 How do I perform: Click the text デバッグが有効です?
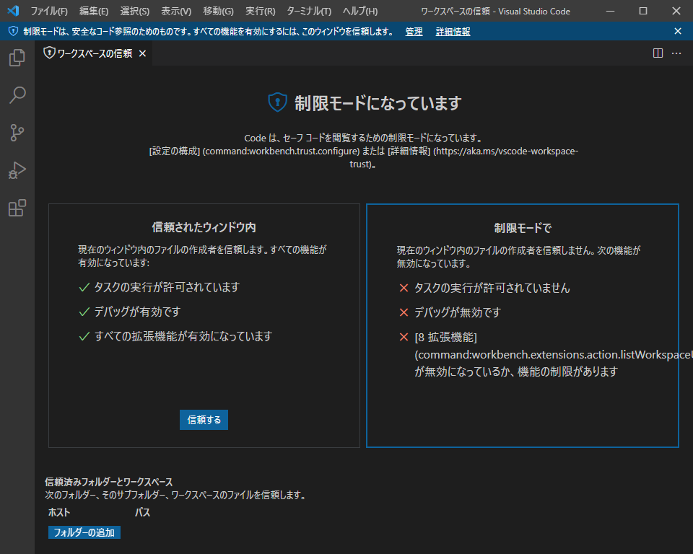pos(137,312)
